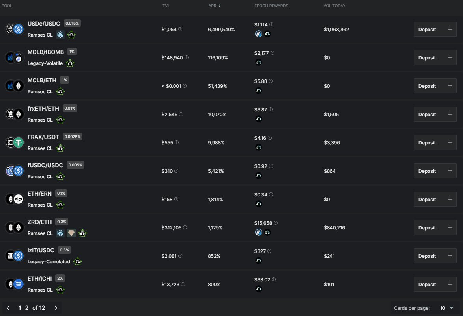This screenshot has width=463, height=316.
Task: Go to page 2 of the pool list
Action: point(27,308)
